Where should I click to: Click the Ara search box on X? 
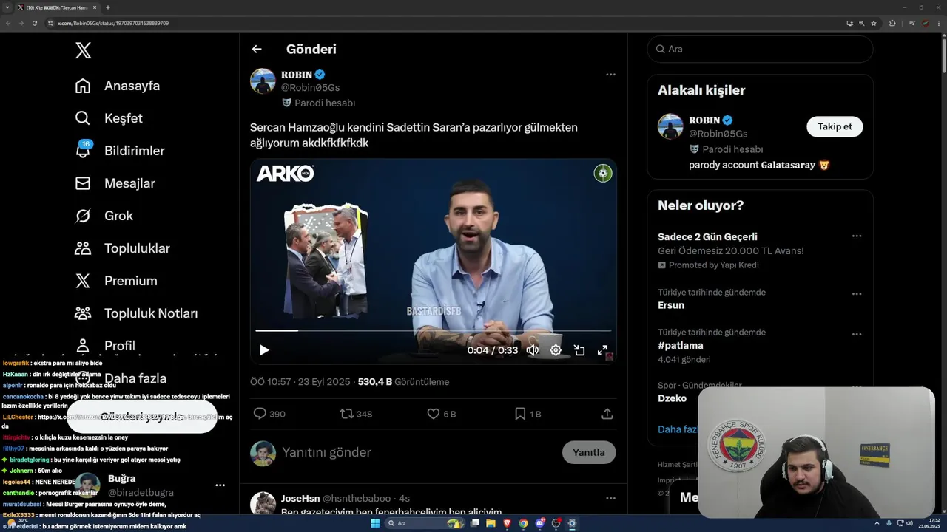[x=760, y=49]
